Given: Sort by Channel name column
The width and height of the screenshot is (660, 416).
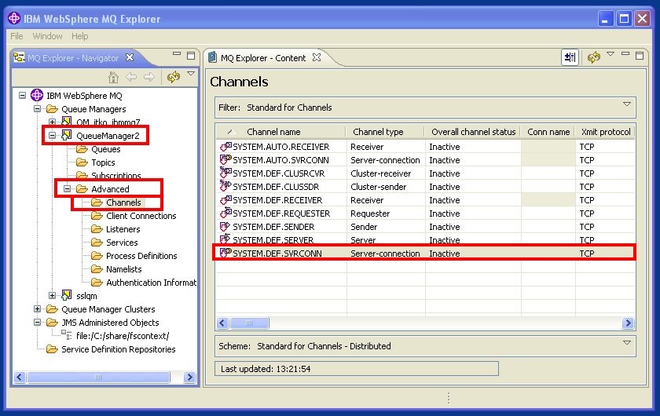Looking at the screenshot, I should [273, 132].
